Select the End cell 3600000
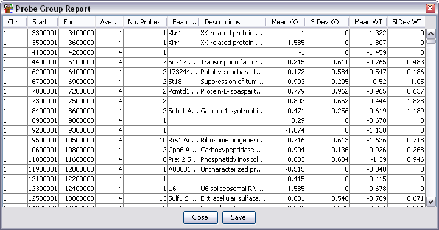Screen dimensions: 439x230 [77, 43]
